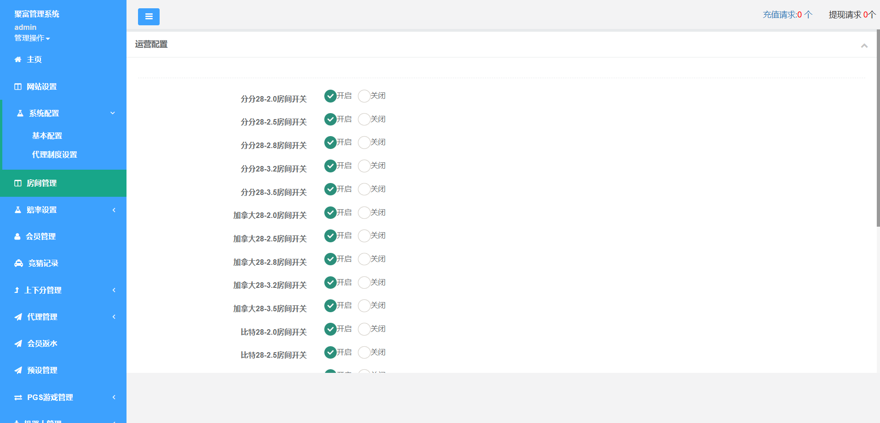The image size is (880, 423).
Task: Select 关闭 for 加拿大28-2.5房间开关
Action: coord(364,236)
